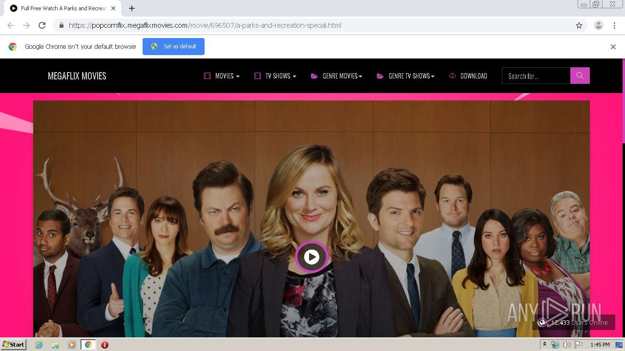This screenshot has width=625, height=351.
Task: Switch to Chrome taskbar icon
Action: pyautogui.click(x=88, y=345)
